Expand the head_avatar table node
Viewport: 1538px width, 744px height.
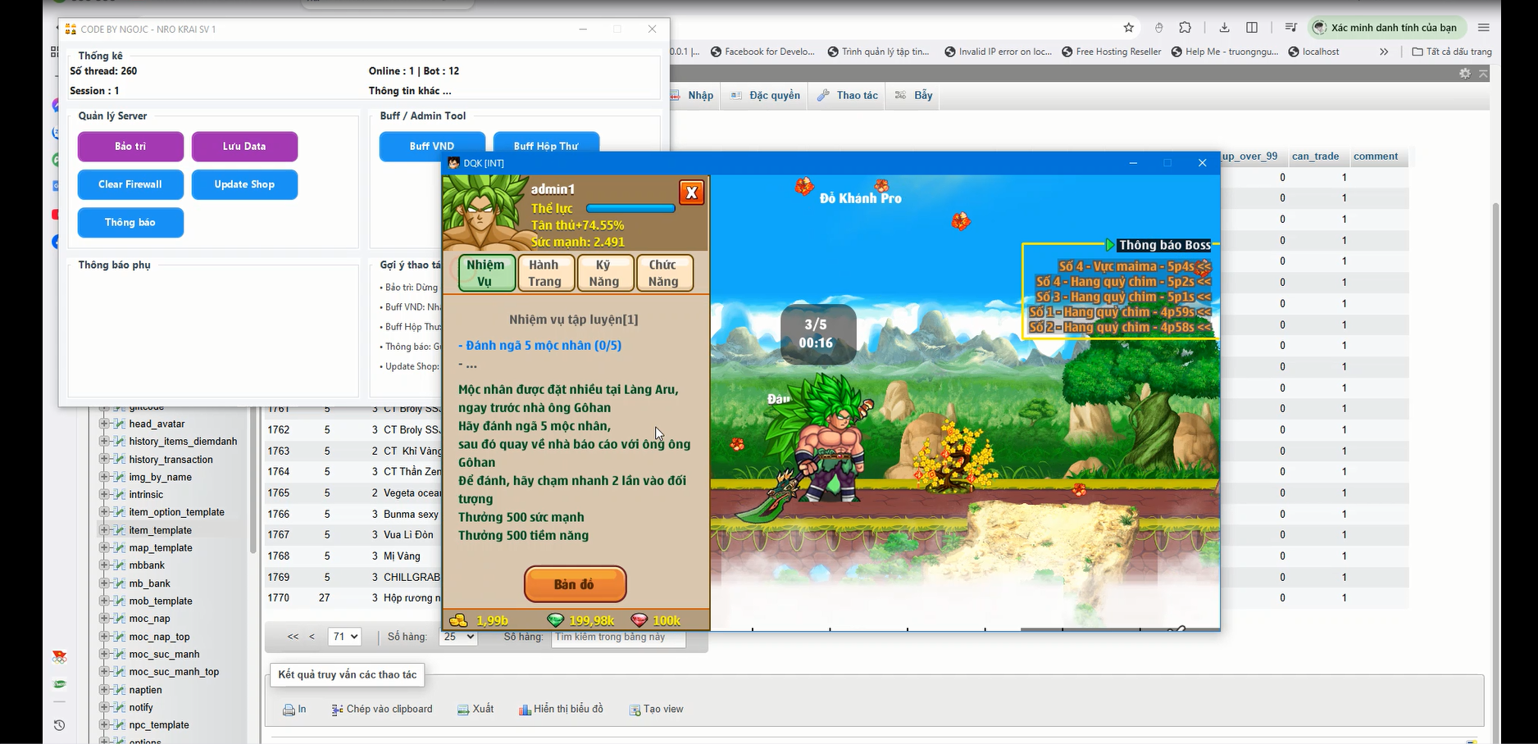(105, 424)
